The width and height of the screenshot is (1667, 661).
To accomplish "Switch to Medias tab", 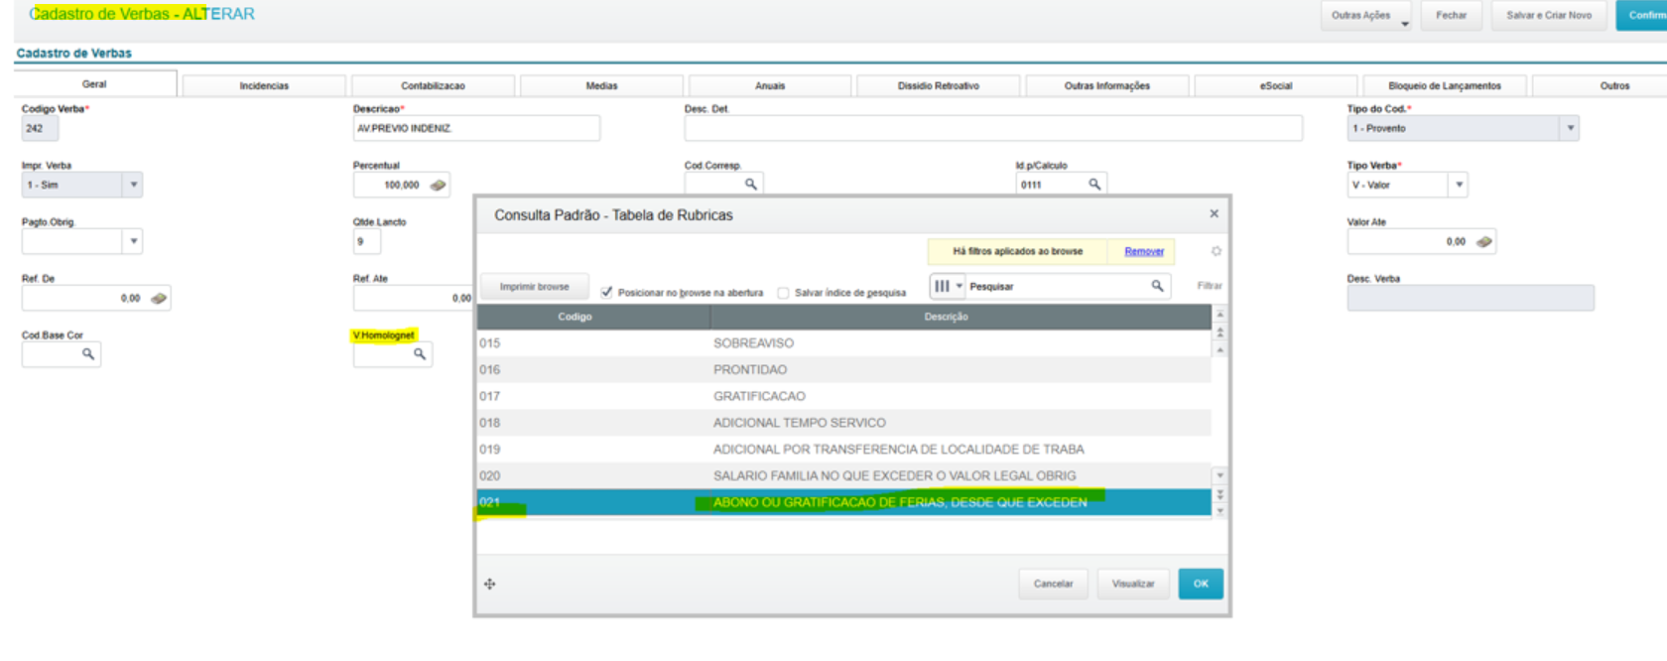I will pos(601,85).
